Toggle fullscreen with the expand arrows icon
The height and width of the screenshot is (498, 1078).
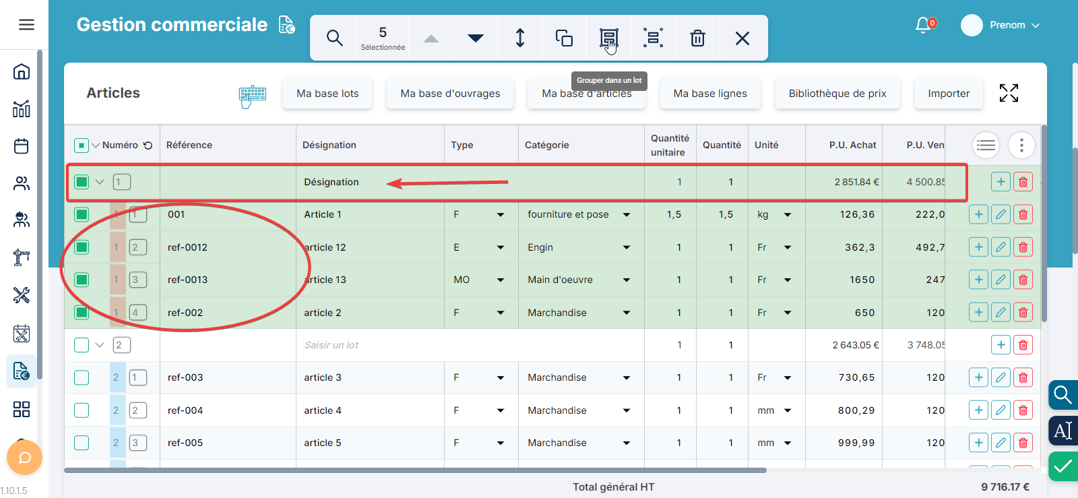pyautogui.click(x=1009, y=93)
